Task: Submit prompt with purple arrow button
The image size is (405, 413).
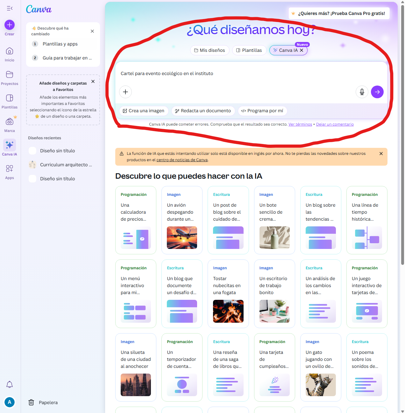Action: (377, 92)
